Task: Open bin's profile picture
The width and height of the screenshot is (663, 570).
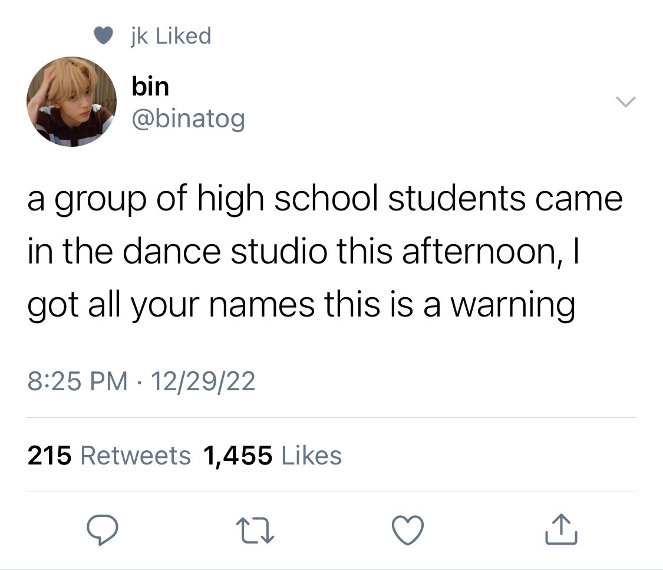Action: pos(71,101)
